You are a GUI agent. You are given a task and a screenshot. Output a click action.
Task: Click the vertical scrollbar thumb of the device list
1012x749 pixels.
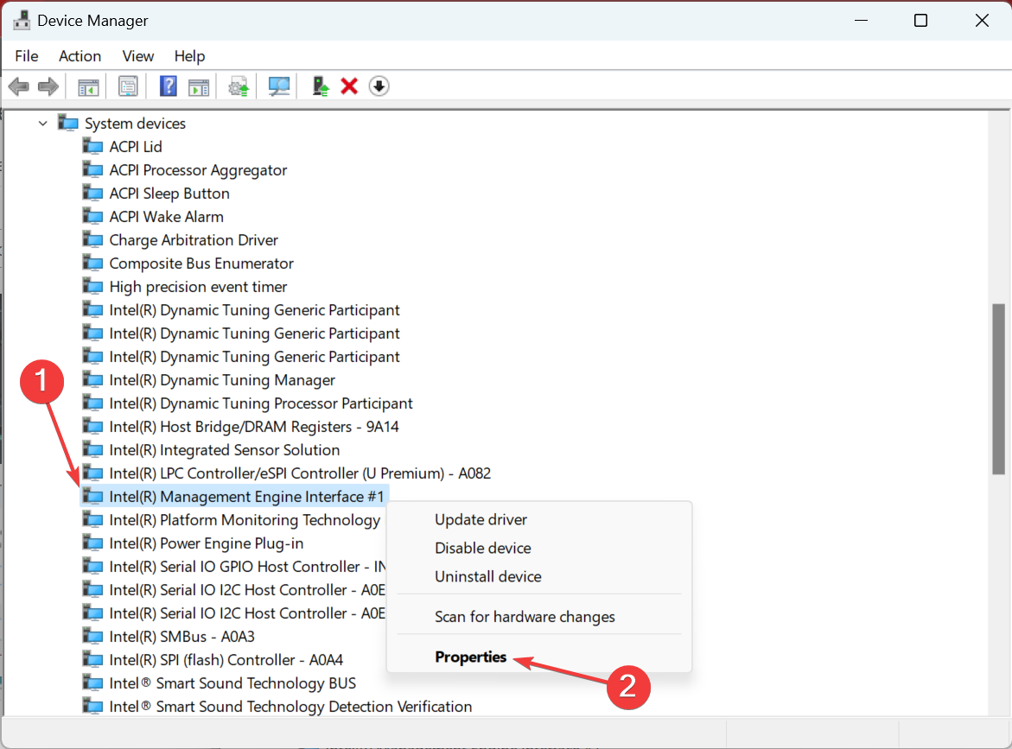[x=998, y=389]
